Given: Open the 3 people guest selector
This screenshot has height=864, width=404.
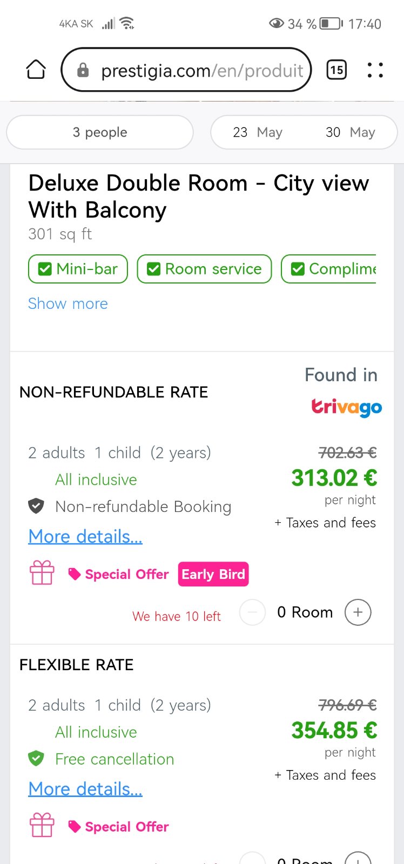Looking at the screenshot, I should coord(100,132).
